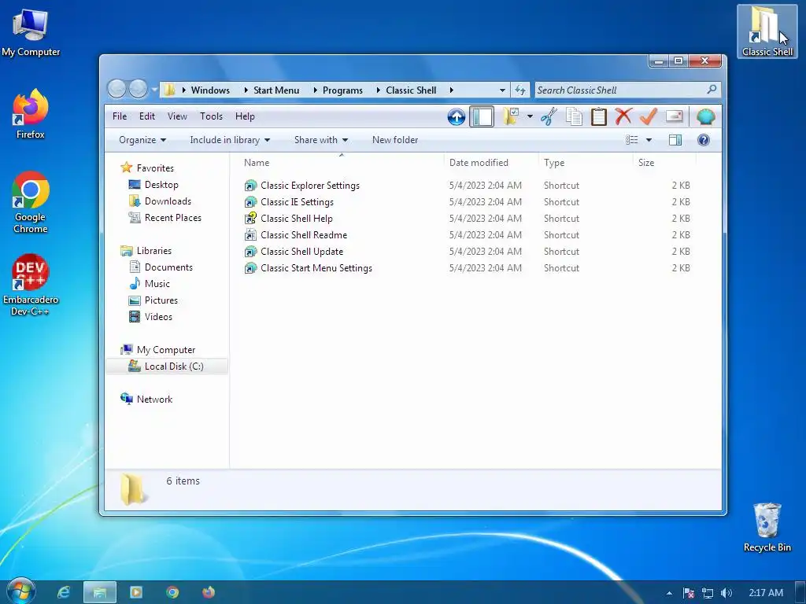Sort by the Type column header
806x604 pixels.
(x=586, y=163)
